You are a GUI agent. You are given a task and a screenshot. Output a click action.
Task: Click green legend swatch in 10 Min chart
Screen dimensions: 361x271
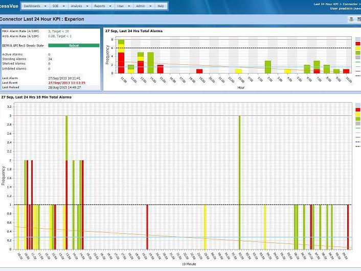click(x=358, y=119)
